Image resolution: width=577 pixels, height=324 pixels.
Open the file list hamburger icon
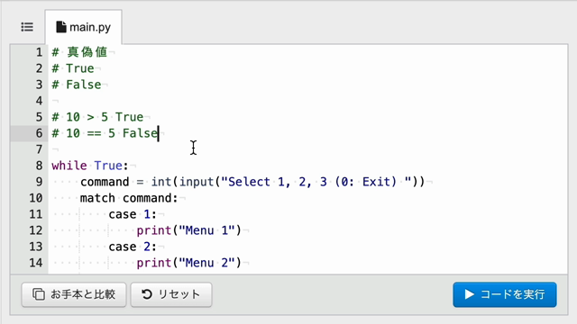click(27, 27)
